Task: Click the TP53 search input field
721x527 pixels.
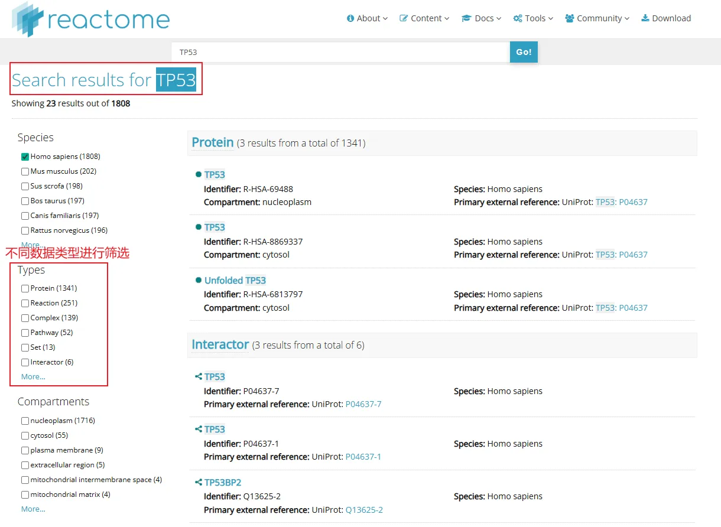Action: (x=340, y=52)
